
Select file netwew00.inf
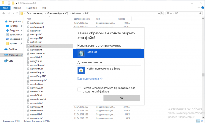(37, 88)
